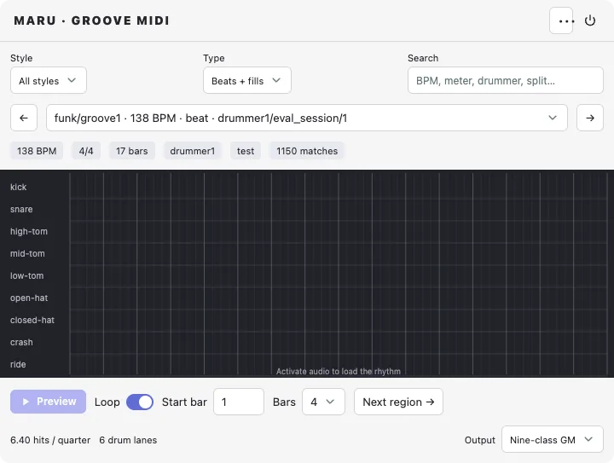The image size is (614, 463).
Task: Expand the funk/groove1 groove selector
Action: [x=307, y=118]
